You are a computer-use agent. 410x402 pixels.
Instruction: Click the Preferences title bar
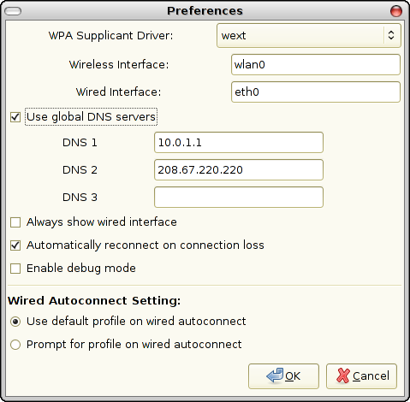pos(205,11)
